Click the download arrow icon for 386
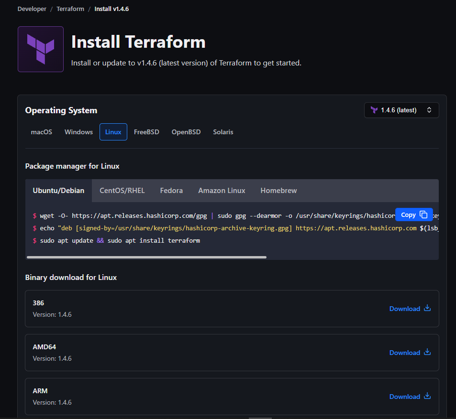 (427, 308)
